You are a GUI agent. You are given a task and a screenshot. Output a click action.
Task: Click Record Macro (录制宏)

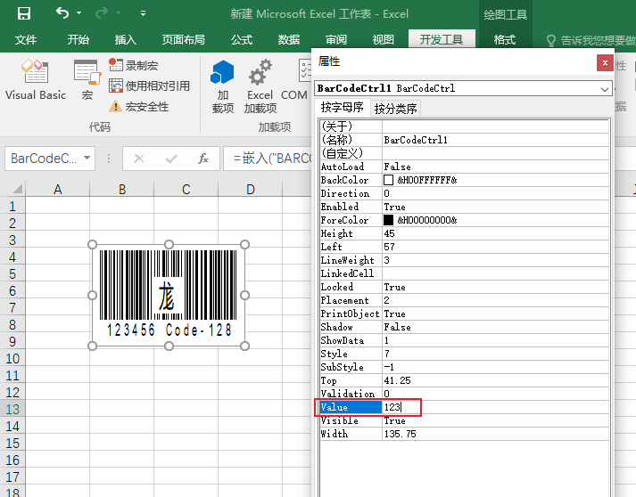134,65
